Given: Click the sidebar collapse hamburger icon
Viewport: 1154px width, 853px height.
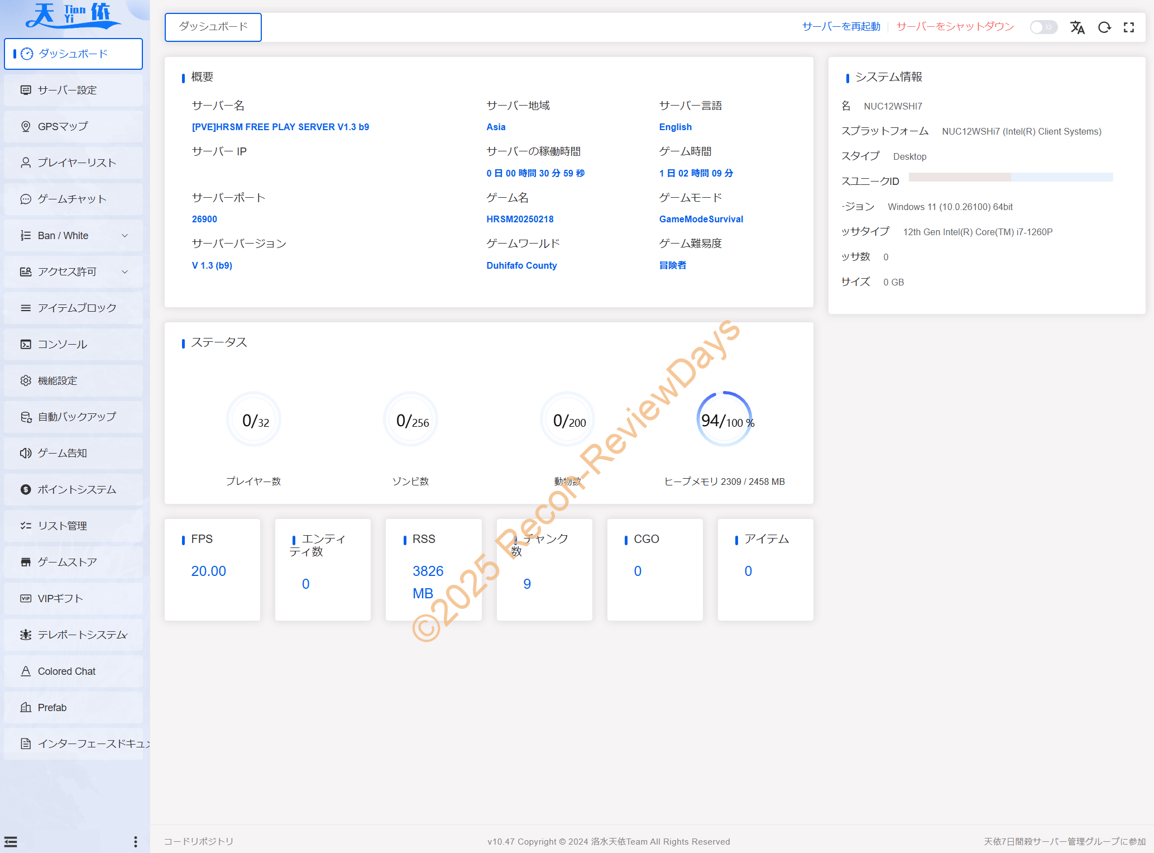Looking at the screenshot, I should 11,841.
